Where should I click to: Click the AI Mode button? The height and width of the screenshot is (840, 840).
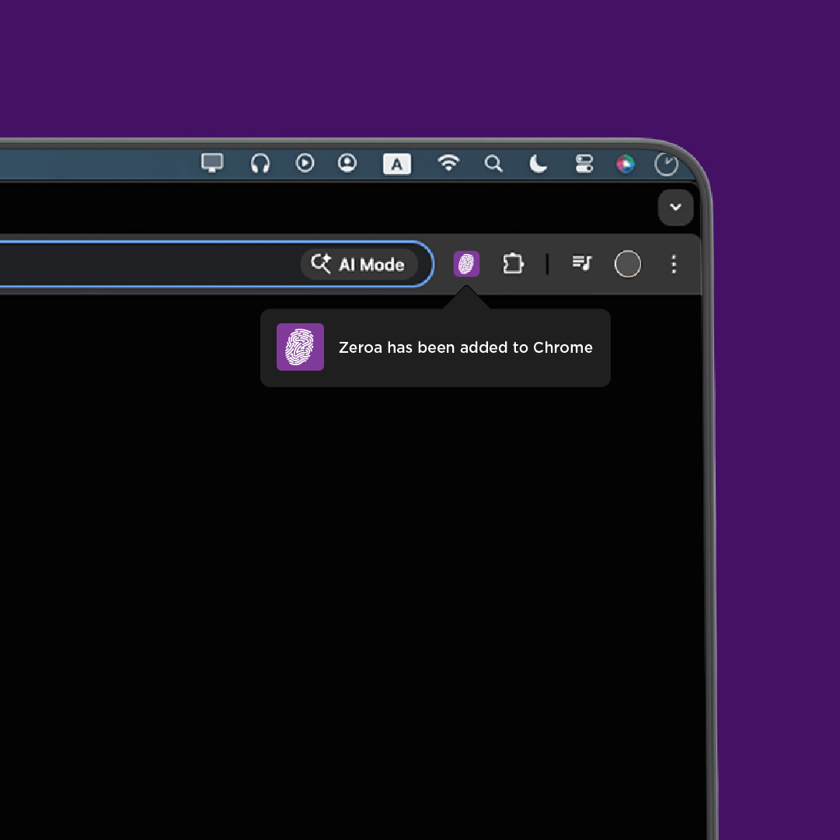pyautogui.click(x=359, y=264)
